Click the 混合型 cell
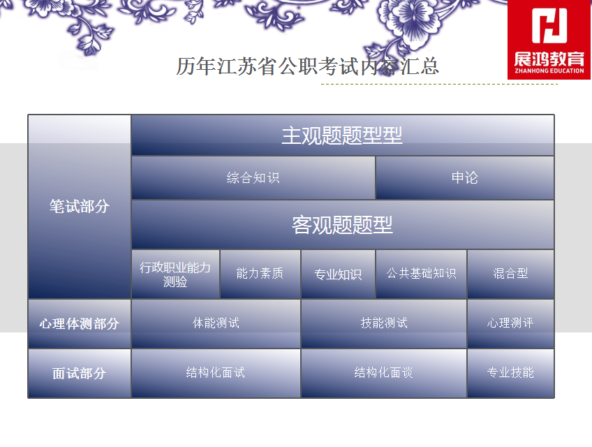Screen dimensions: 592x447 pyautogui.click(x=510, y=274)
